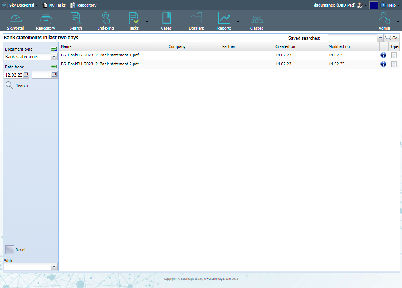Open the Help dropdown arrow

click(x=398, y=5)
